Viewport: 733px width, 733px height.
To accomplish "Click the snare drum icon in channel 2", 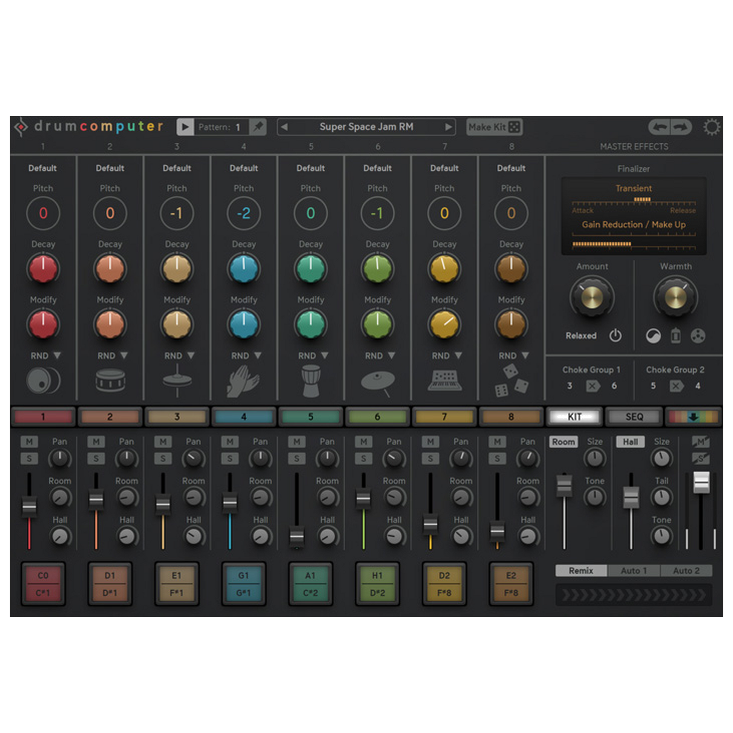I will (110, 380).
